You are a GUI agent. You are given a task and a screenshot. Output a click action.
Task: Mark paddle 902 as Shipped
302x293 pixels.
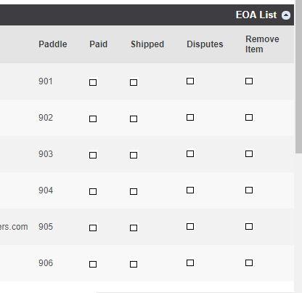click(134, 119)
